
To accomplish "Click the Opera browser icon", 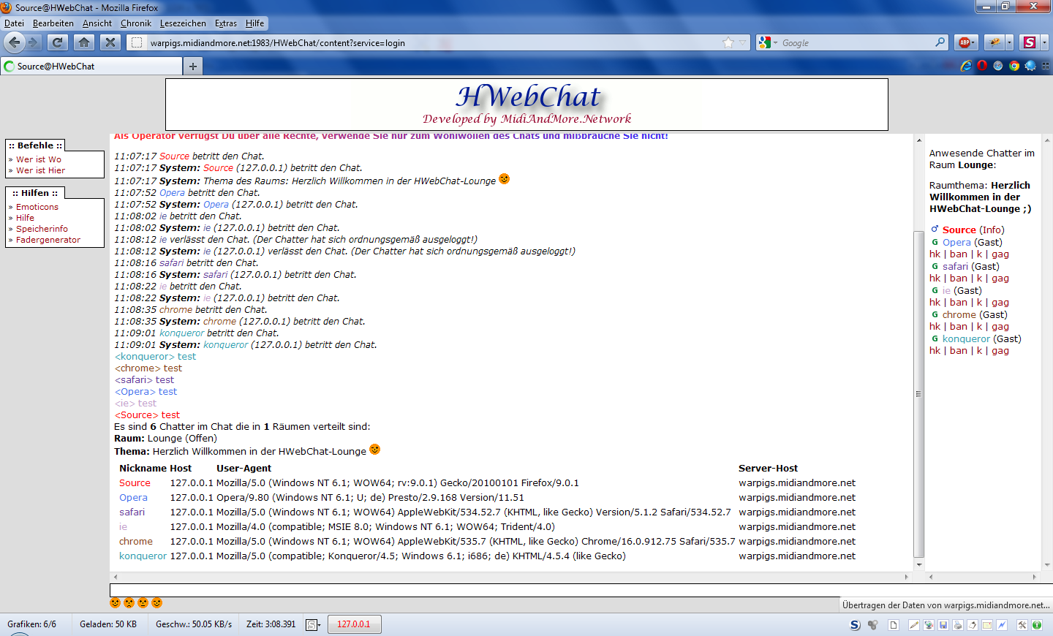I will point(982,66).
